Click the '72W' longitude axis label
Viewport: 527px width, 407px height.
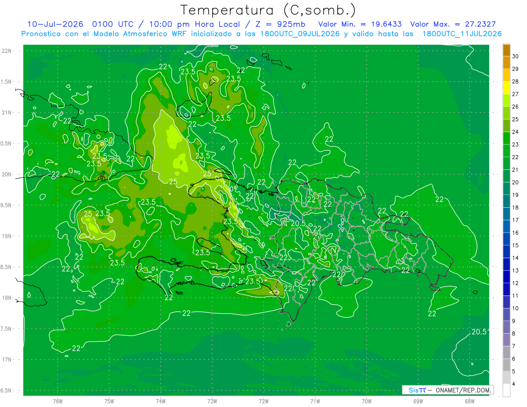[263, 401]
